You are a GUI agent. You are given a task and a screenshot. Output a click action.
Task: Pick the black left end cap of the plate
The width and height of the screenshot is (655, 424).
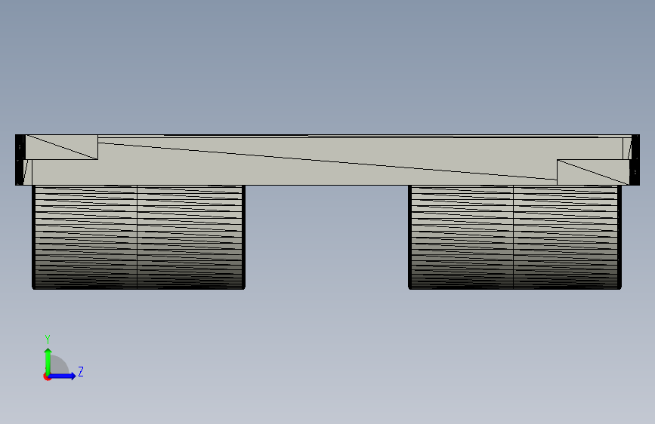20,160
